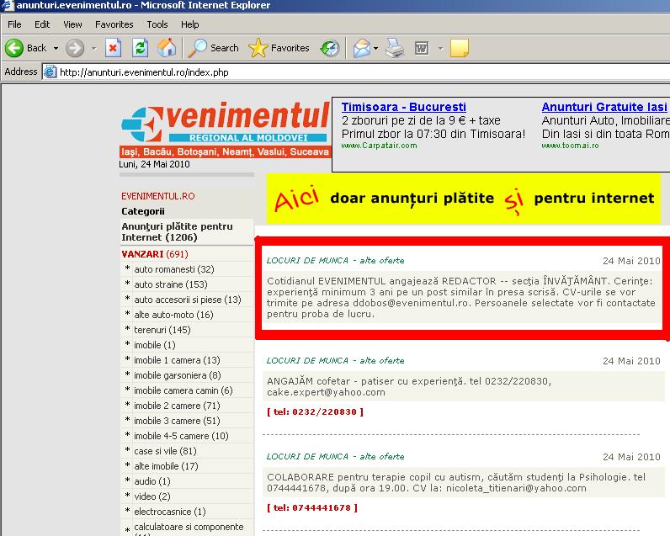The height and width of the screenshot is (536, 670).
Task: Click the 'Cotidianul EVENIMENTUL angajează REDACTOR' ad text
Action: pos(461,297)
